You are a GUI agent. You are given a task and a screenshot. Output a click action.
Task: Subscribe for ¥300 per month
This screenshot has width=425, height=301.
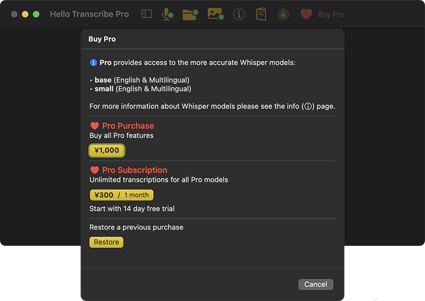pos(121,195)
